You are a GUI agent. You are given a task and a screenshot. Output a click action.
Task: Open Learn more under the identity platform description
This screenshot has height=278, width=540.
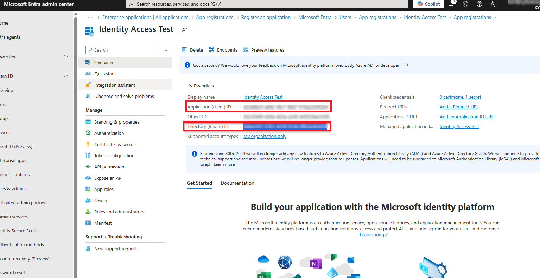pos(374,235)
